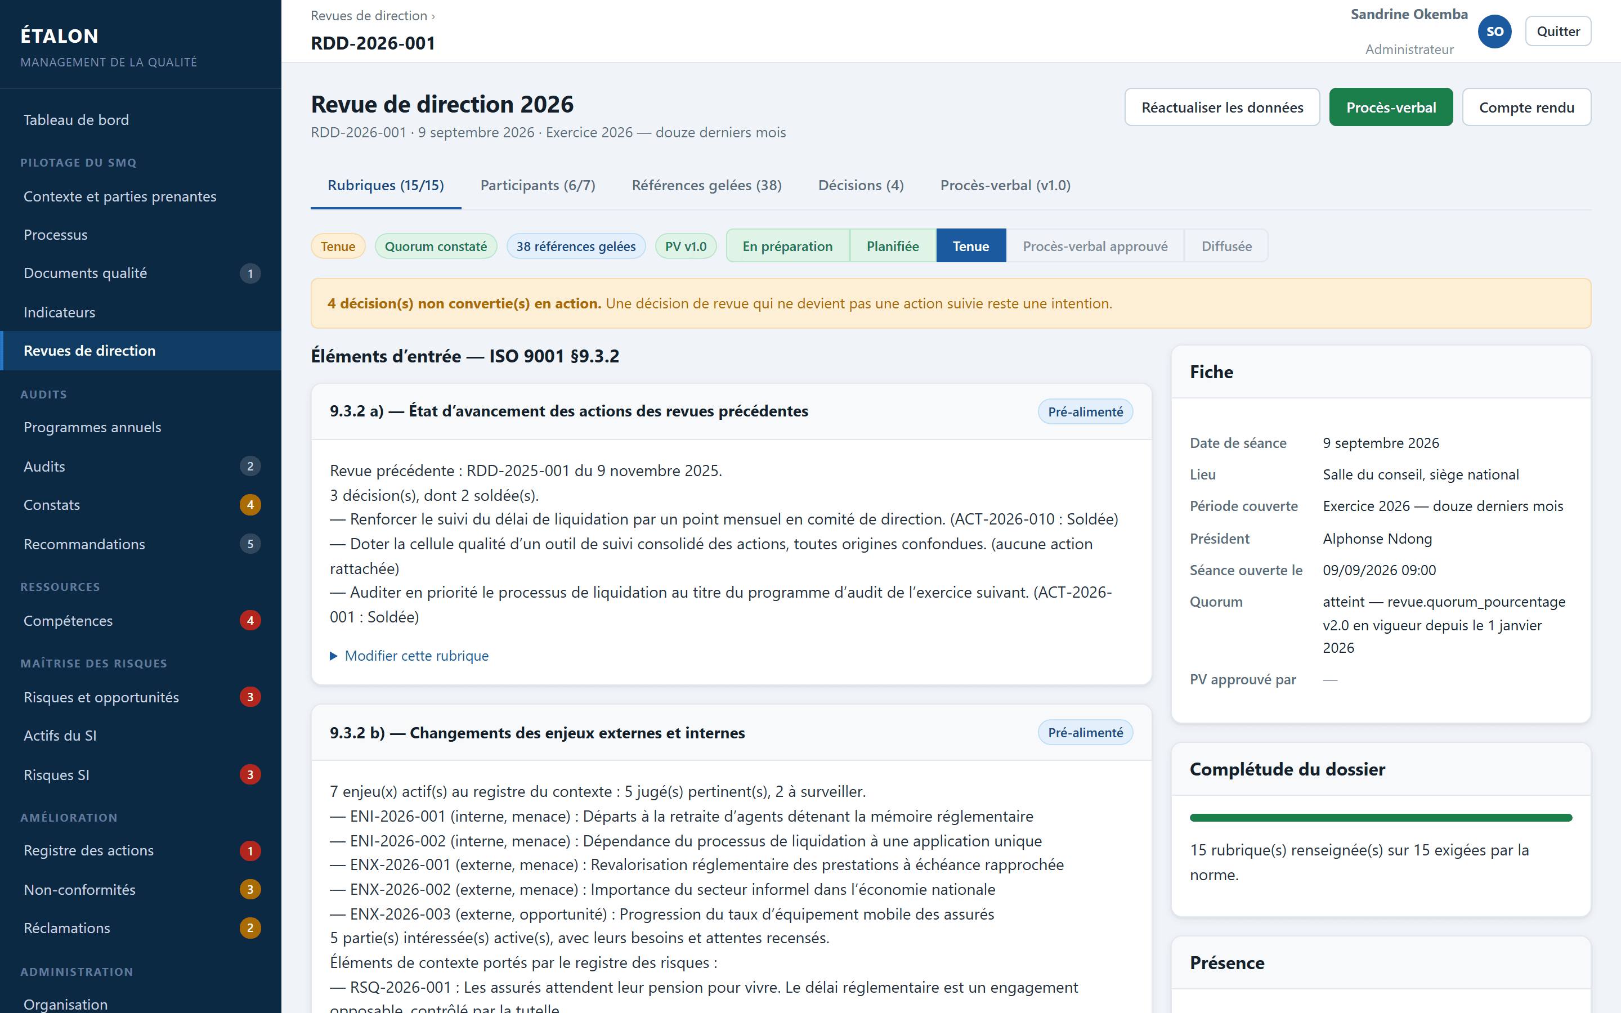
Task: Click the Recommandations count badge
Action: tap(250, 544)
